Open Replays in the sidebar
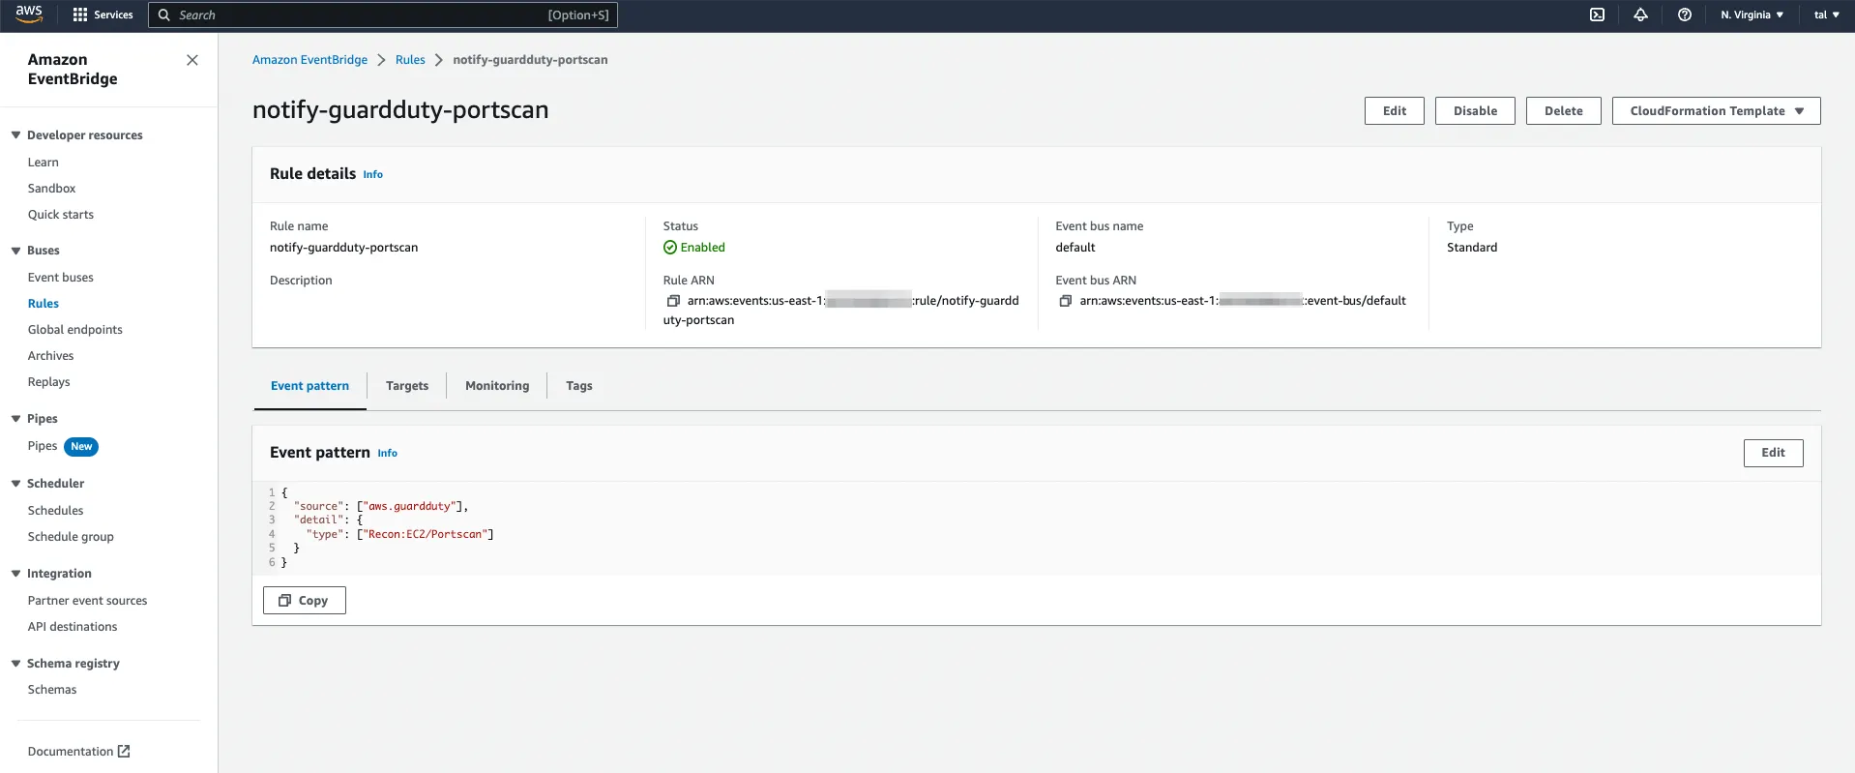1855x773 pixels. (x=49, y=382)
